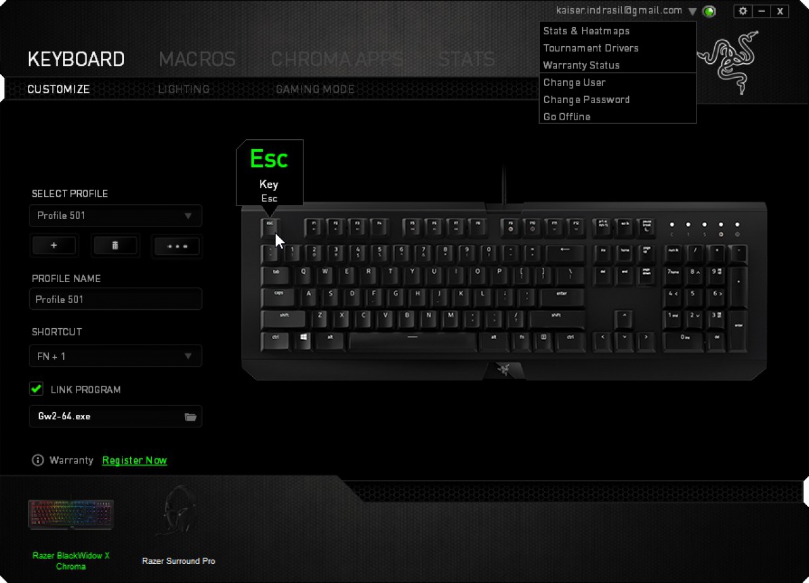Uncheck the Link Program checkbox
The width and height of the screenshot is (809, 583).
[x=36, y=389]
